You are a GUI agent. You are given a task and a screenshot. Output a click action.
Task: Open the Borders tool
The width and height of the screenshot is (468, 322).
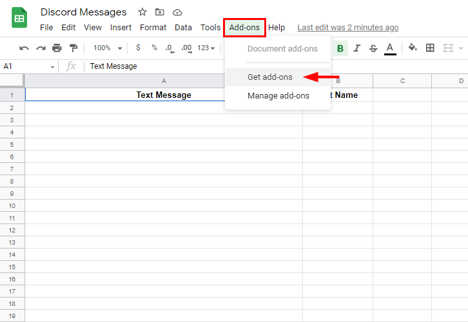pos(430,48)
